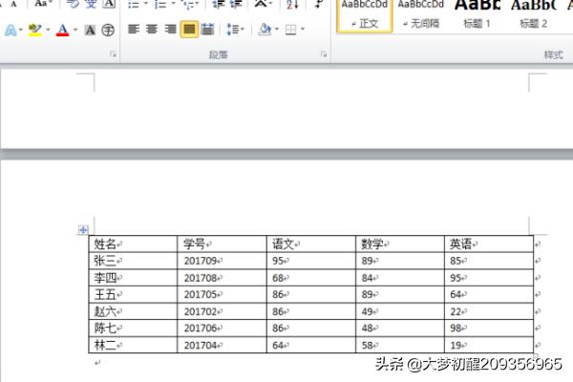Expand the multilevel list dropdown arrow
Viewport: 573px width, 382px height.
click(x=198, y=4)
